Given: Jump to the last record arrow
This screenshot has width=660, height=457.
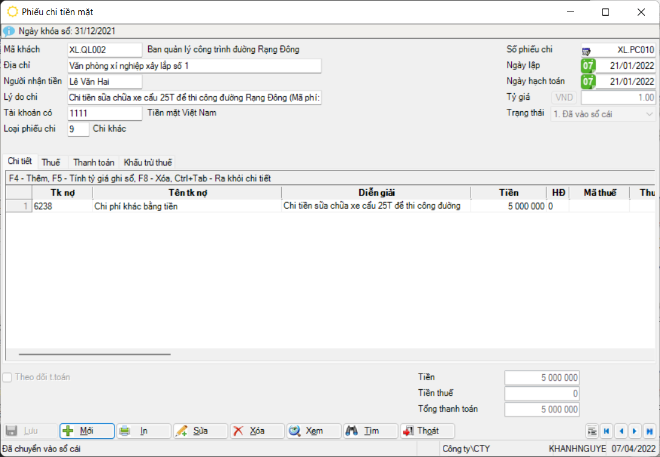Looking at the screenshot, I should [649, 431].
